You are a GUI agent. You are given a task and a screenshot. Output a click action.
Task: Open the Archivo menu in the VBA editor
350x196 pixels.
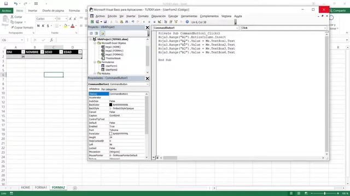[100, 16]
